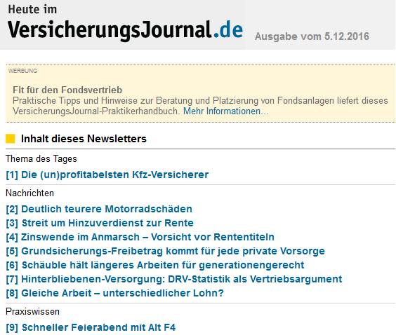The height and width of the screenshot is (335, 396).
Task: Follow the Mehr Informationen link
Action: point(226,111)
